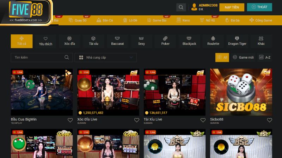The width and height of the screenshot is (282, 158).
Task: Click the magnifier icon in Tìm kiếm field
Action: 67,57
